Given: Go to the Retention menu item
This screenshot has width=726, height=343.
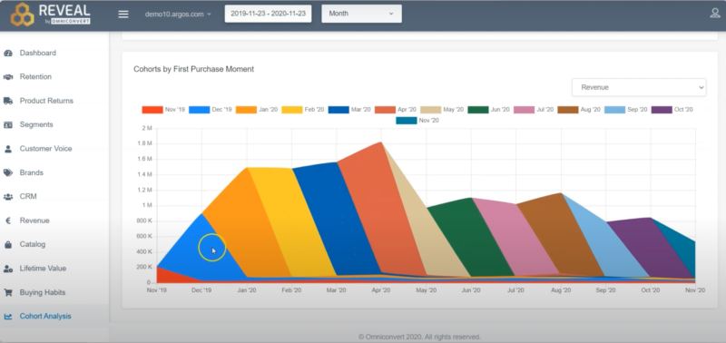Looking at the screenshot, I should point(35,77).
